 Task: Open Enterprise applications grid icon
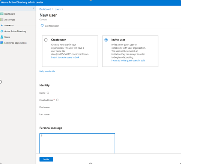[2, 43]
